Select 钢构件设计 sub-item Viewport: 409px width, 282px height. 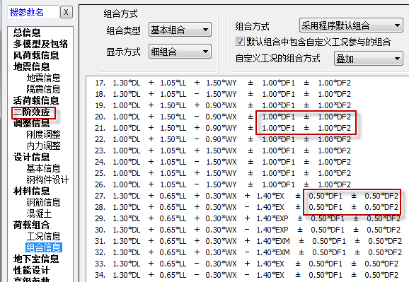pyautogui.click(x=47, y=180)
